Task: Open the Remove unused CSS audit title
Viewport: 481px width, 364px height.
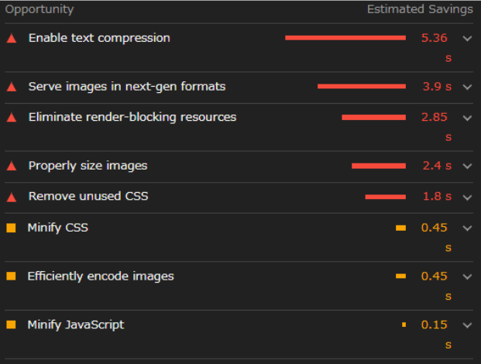Action: [x=88, y=196]
